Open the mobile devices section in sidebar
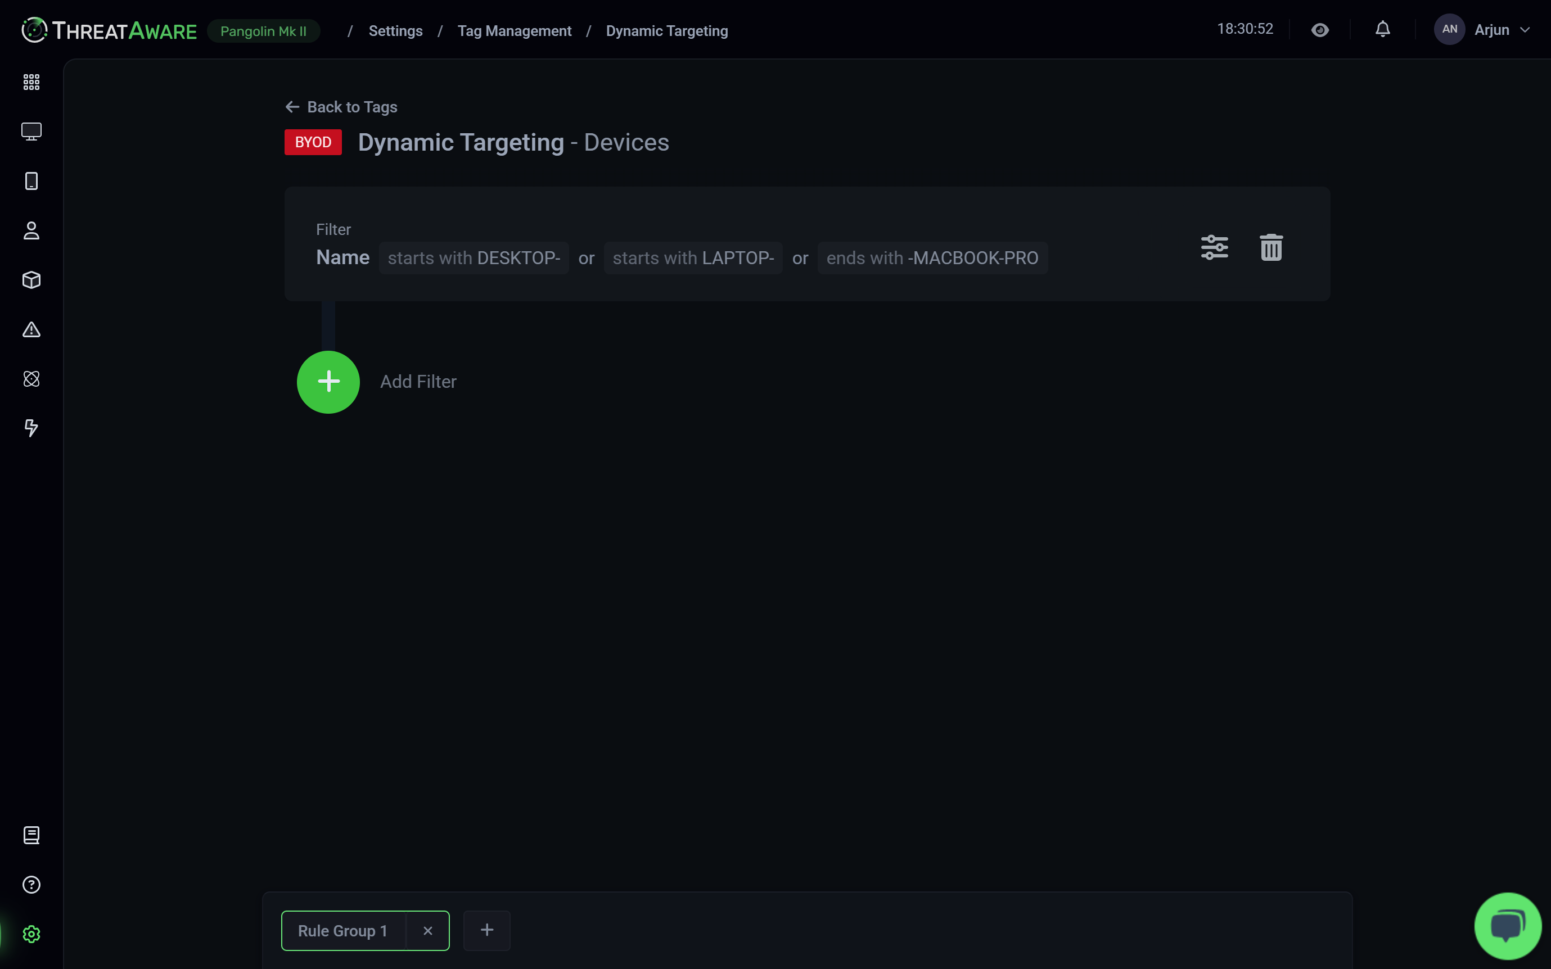 click(31, 181)
